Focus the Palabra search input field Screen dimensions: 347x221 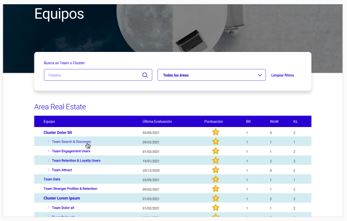coord(92,75)
